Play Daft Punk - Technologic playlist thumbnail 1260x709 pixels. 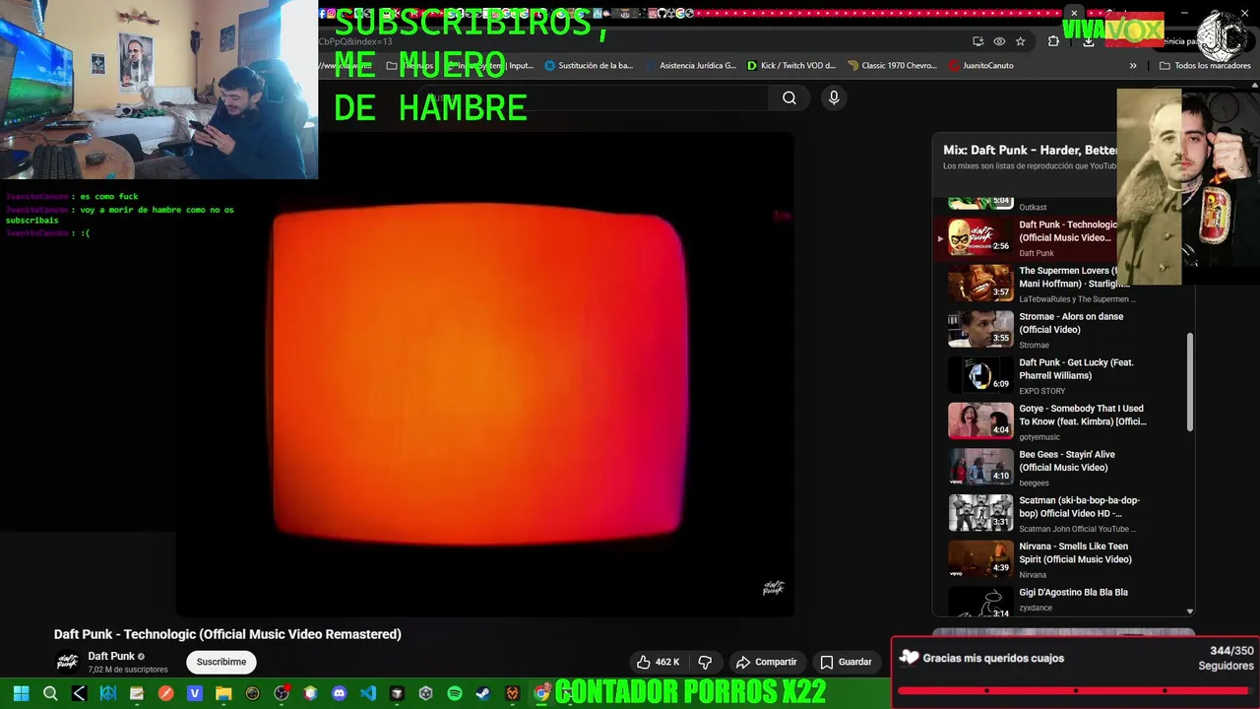980,237
